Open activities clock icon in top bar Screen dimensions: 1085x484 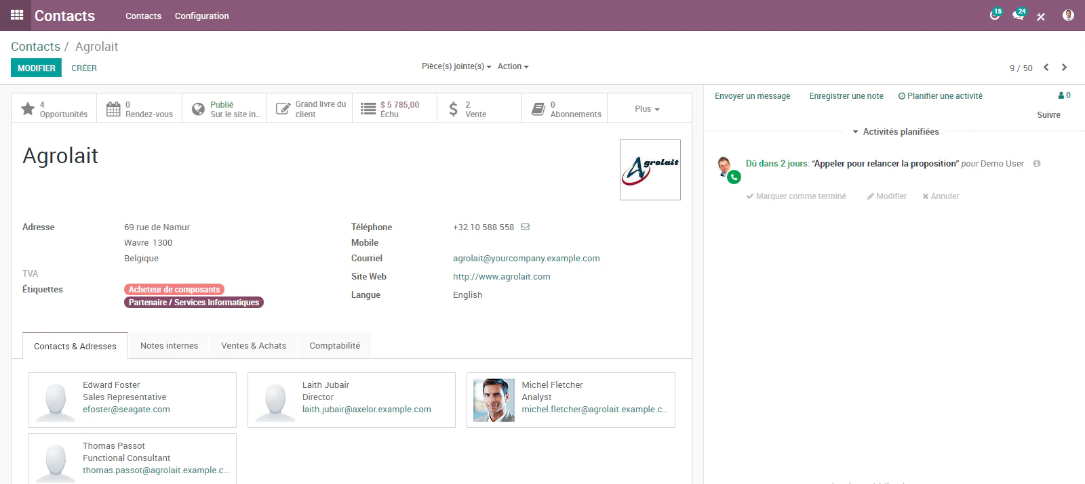tap(994, 15)
